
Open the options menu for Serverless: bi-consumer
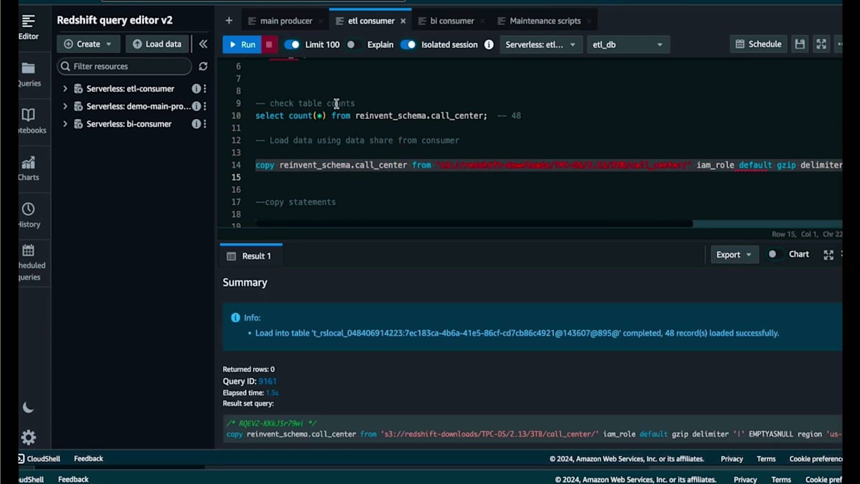point(205,124)
